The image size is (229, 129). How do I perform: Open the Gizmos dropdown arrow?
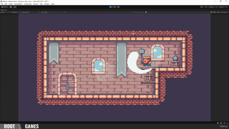228,12
